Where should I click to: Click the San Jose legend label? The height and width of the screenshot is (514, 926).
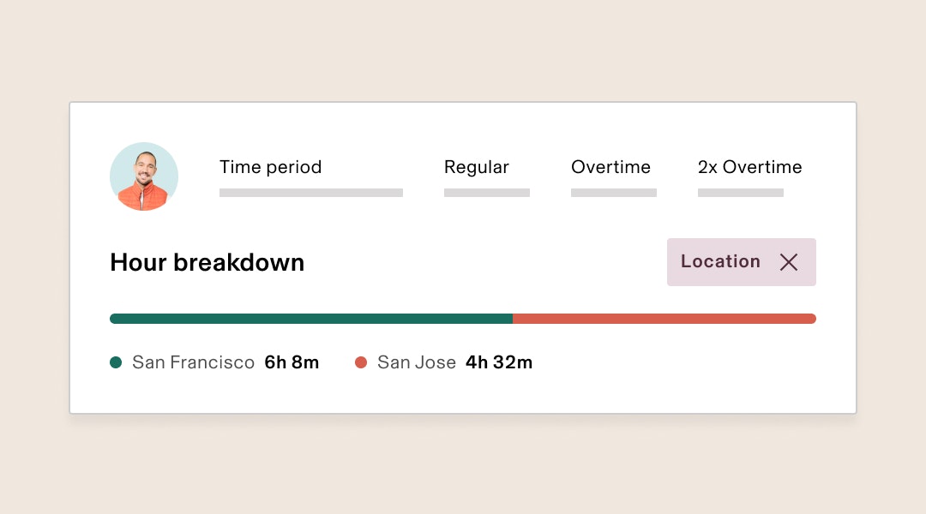[x=416, y=362]
